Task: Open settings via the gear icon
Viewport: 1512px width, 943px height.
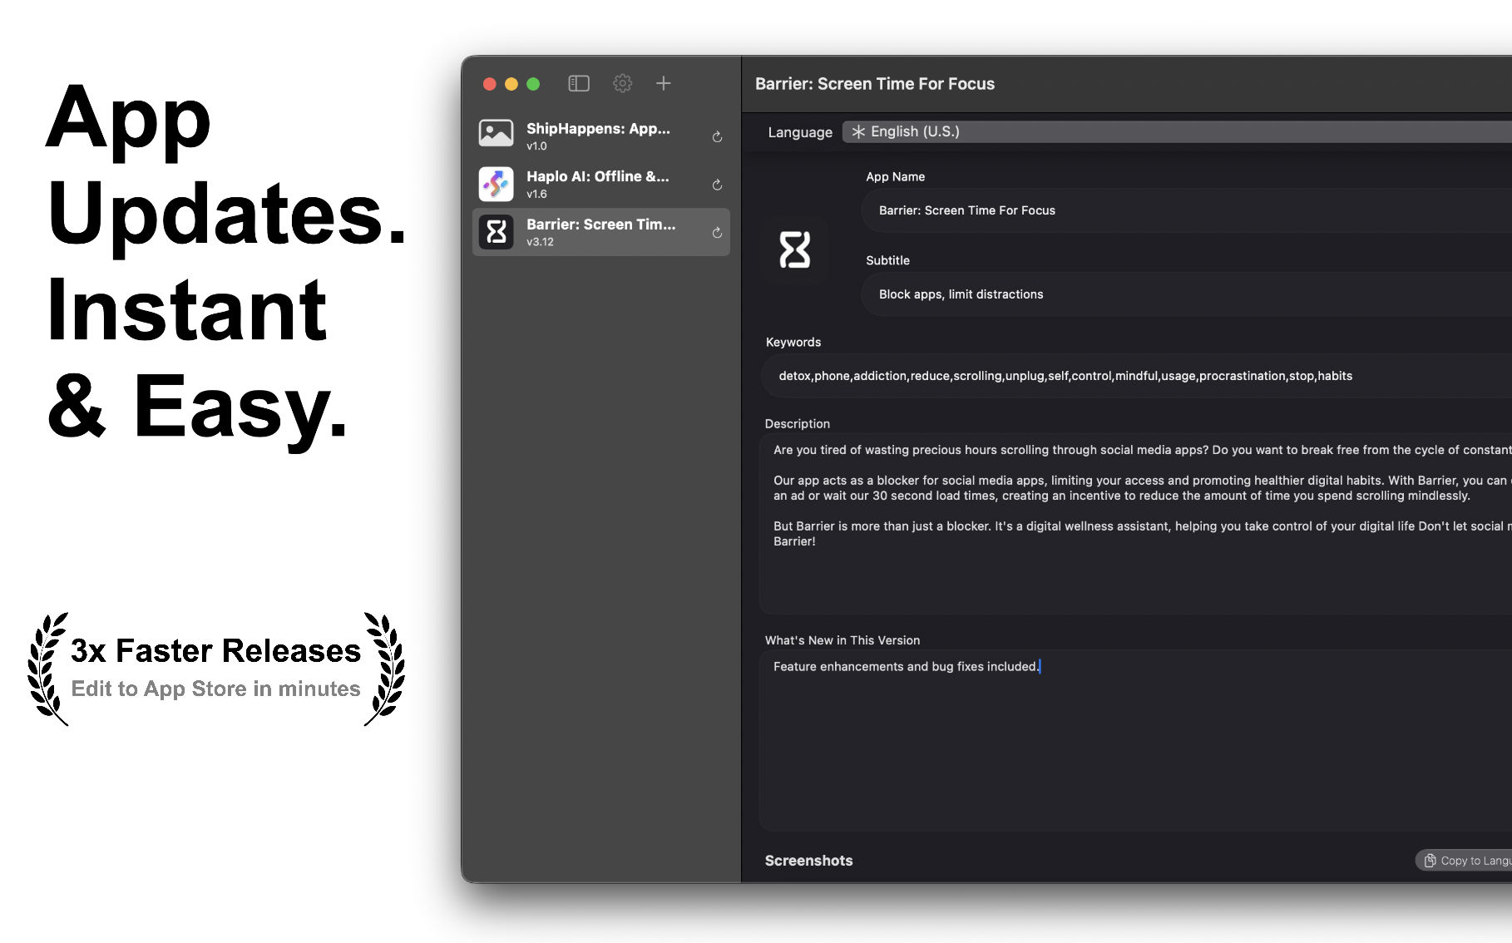Action: click(x=622, y=83)
